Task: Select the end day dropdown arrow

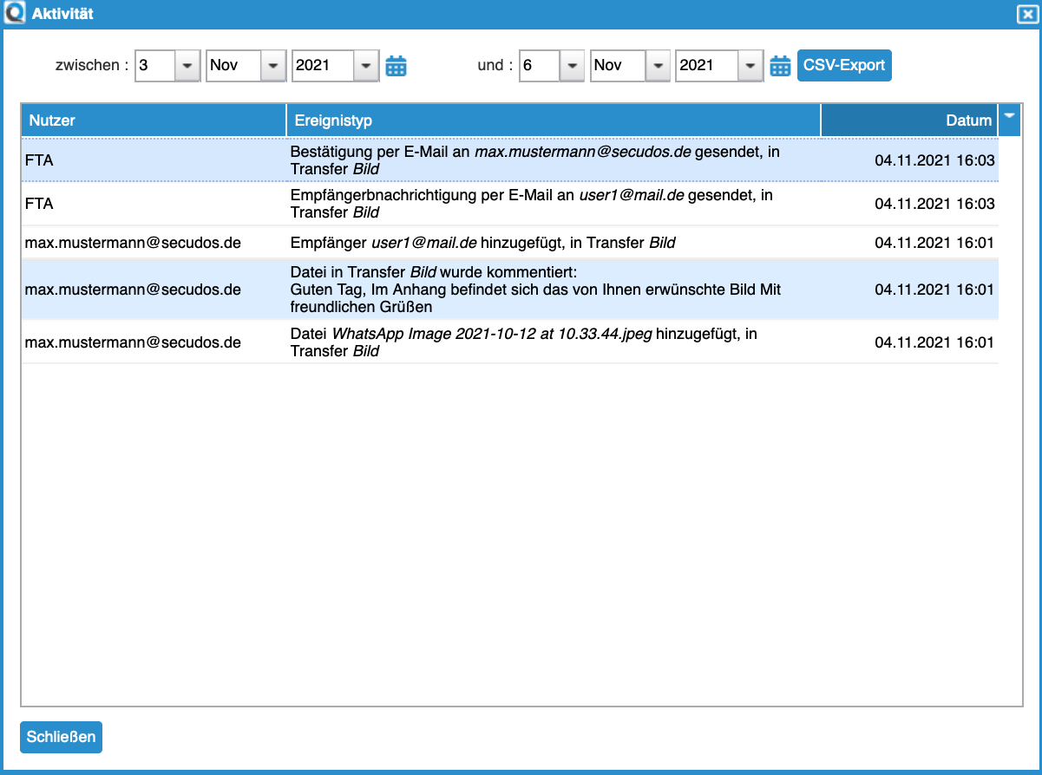Action: point(572,65)
